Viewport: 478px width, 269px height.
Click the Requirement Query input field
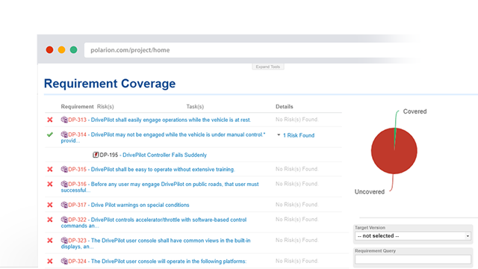413,259
